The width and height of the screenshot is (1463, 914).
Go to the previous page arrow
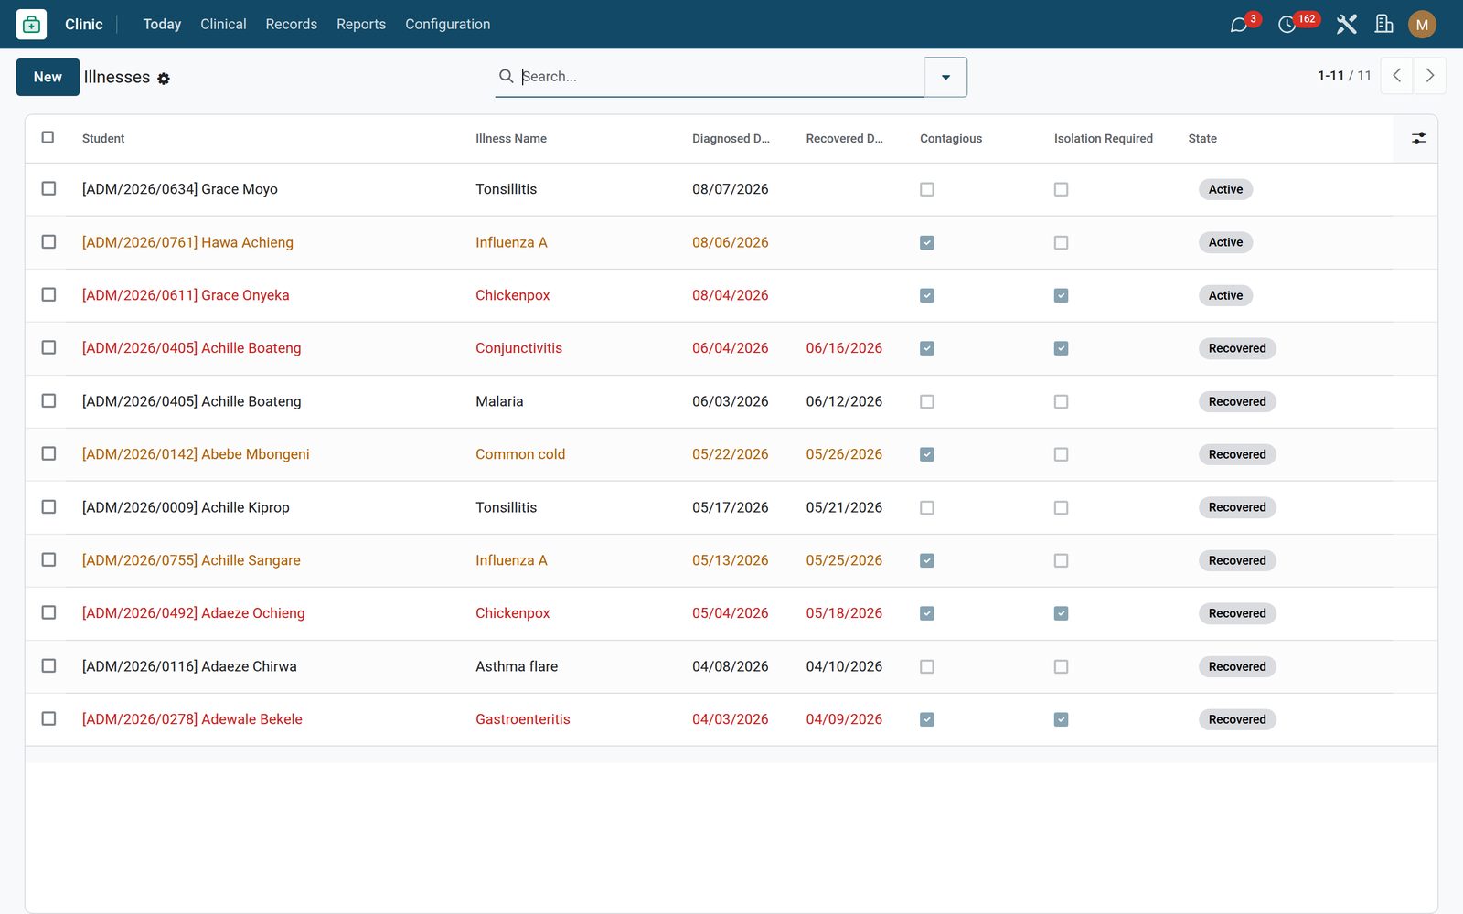1396,76
